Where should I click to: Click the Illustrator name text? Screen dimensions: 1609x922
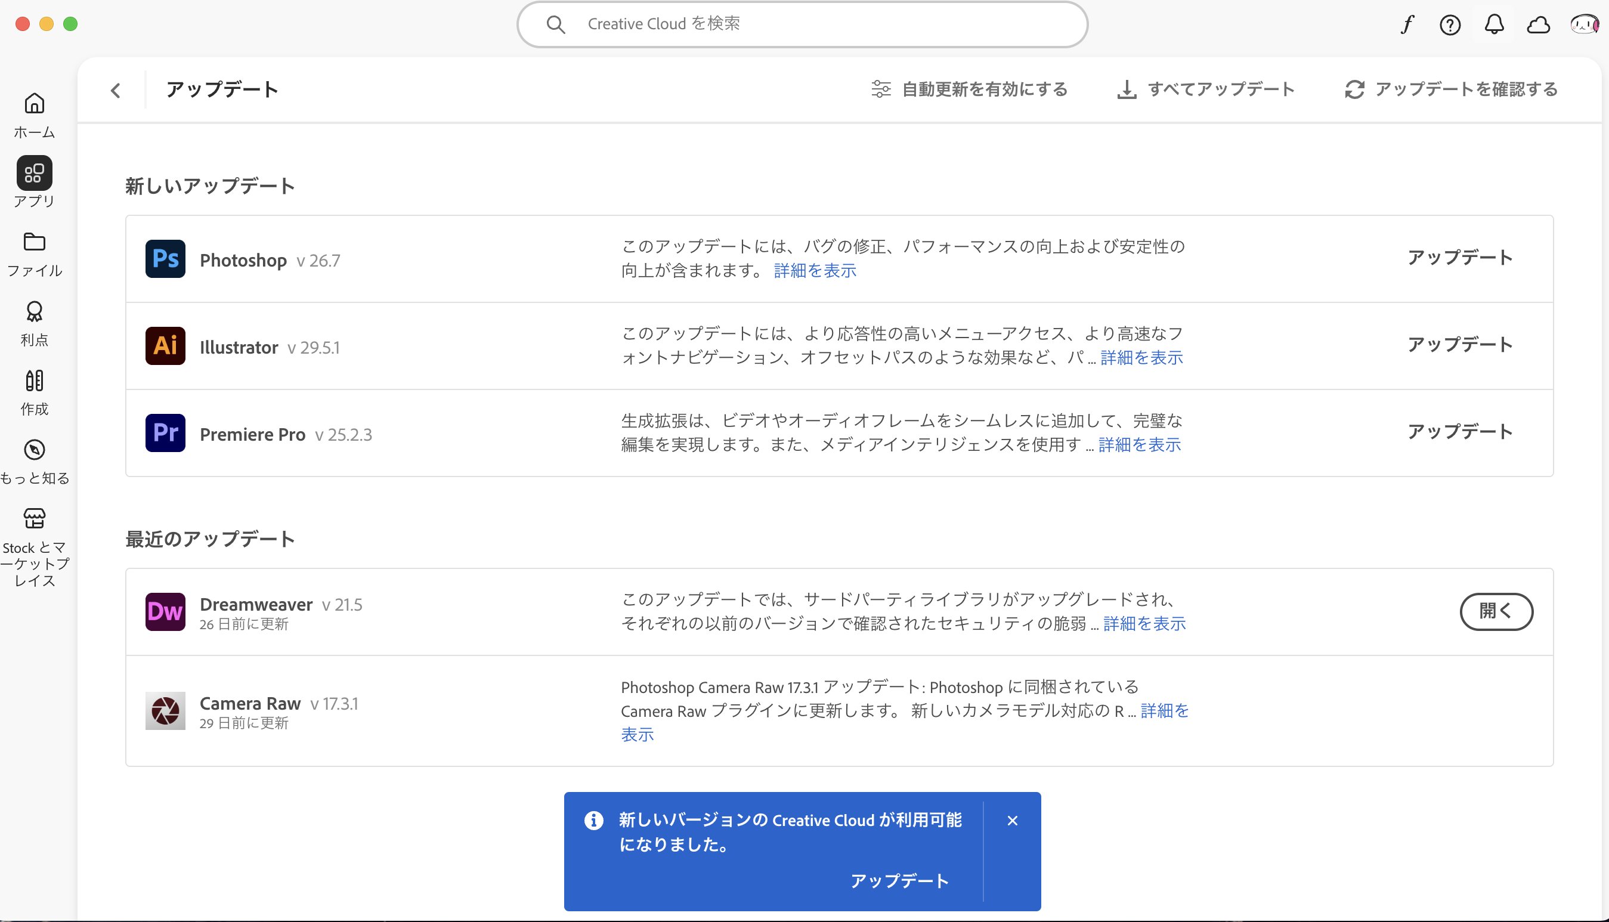pos(239,347)
